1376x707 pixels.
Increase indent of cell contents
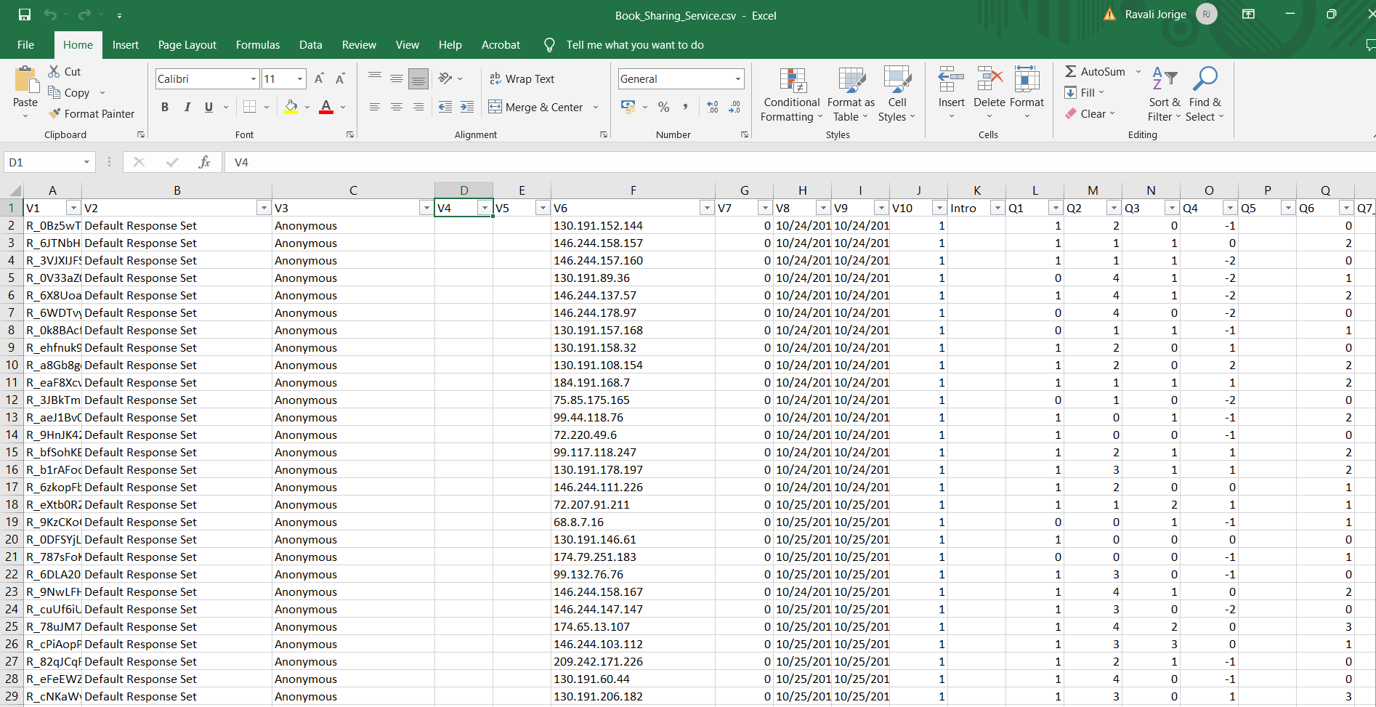point(467,107)
